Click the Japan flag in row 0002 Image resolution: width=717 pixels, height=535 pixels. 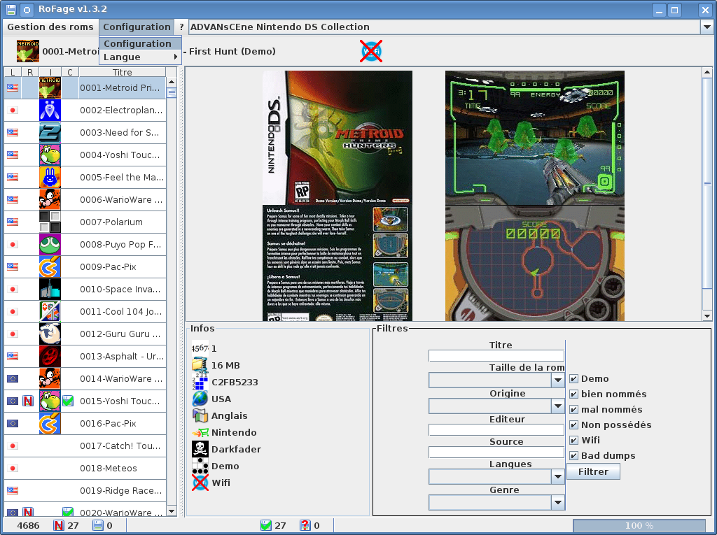pos(13,110)
